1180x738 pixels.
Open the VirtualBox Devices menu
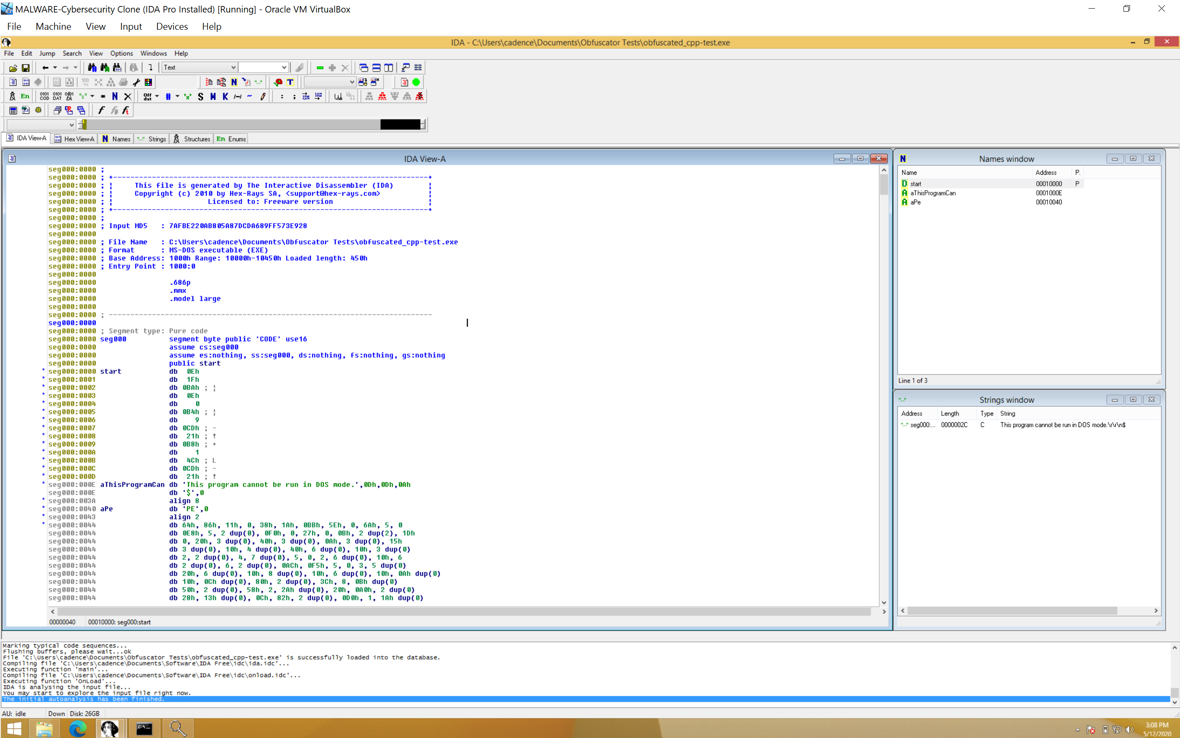click(172, 26)
